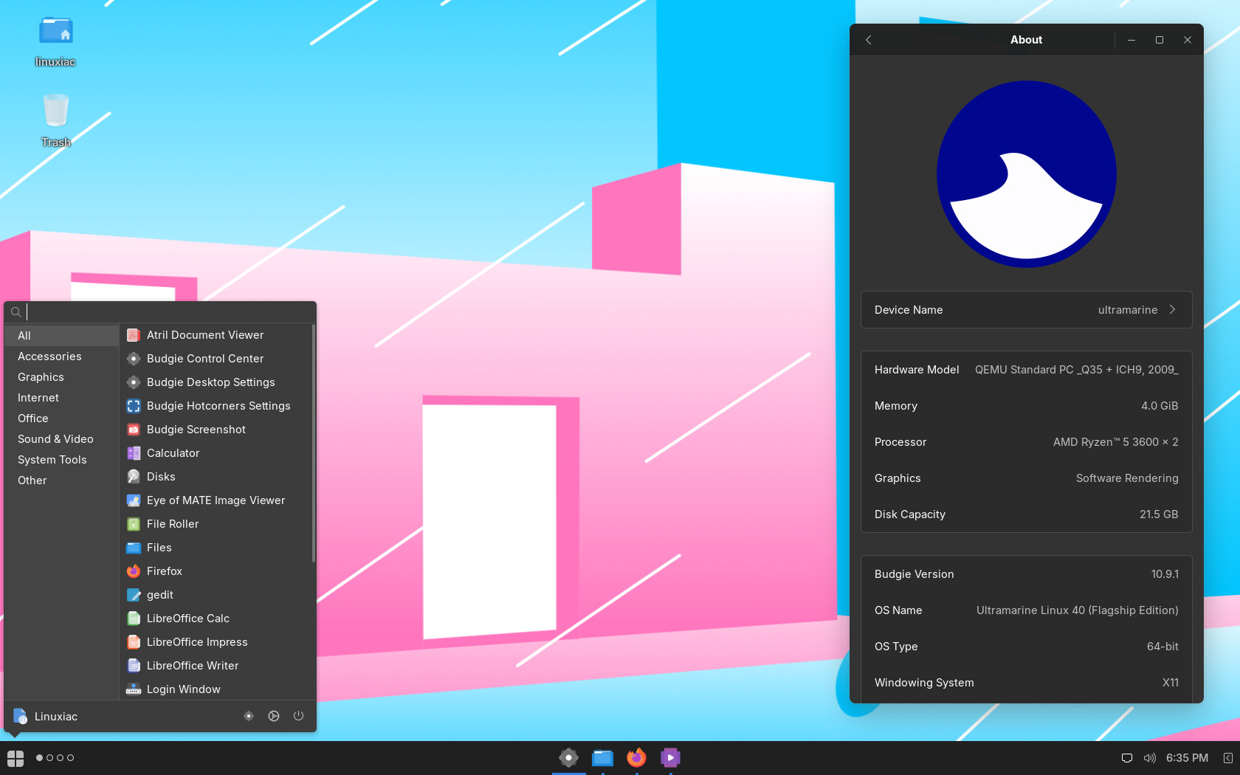Open linuxiac home folder on desktop
Screen dimensions: 1240x775
pos(55,42)
